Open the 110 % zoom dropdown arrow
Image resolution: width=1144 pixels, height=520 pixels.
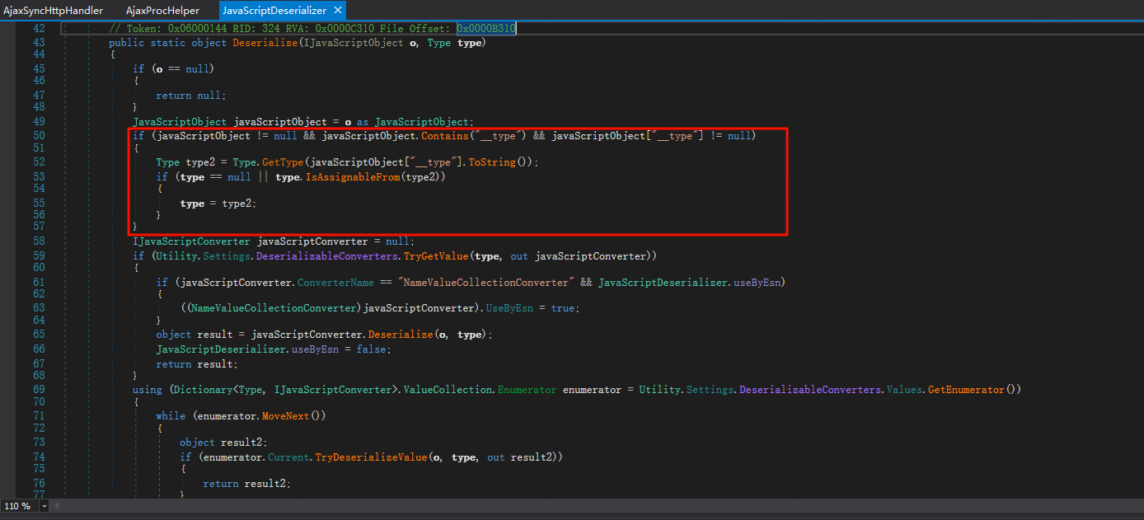(44, 506)
